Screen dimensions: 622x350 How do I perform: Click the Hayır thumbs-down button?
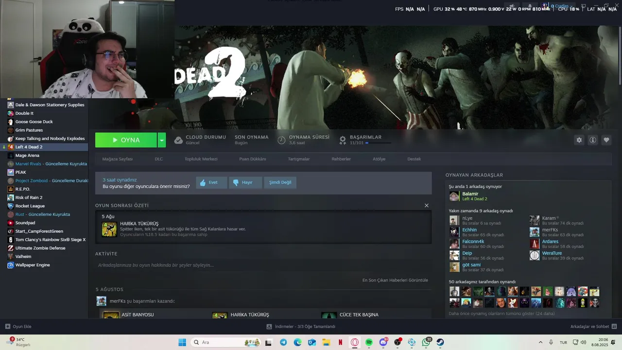click(245, 182)
